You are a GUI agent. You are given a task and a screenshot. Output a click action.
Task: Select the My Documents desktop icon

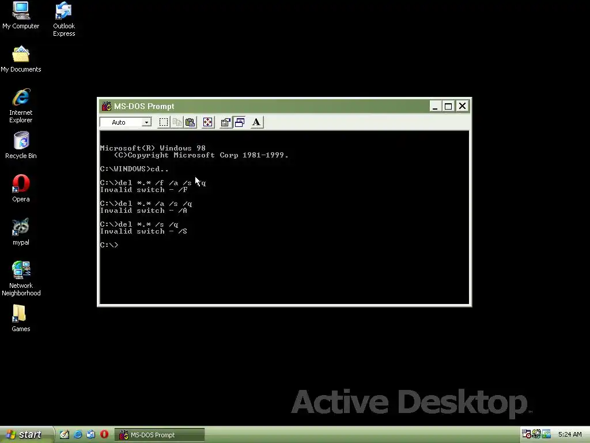tap(21, 59)
